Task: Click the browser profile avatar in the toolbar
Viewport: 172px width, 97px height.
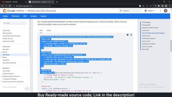Action: (x=166, y=6)
